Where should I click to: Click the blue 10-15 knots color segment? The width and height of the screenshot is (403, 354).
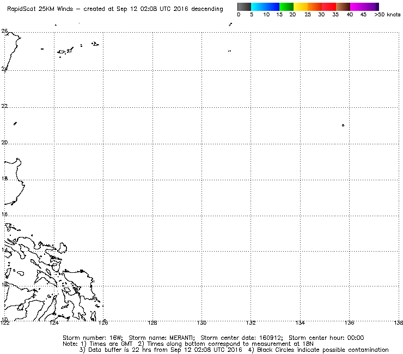point(272,7)
